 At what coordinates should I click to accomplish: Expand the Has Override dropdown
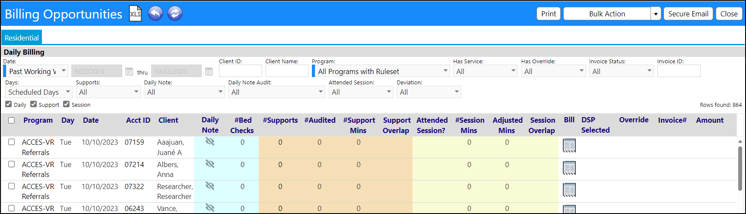tap(553, 71)
